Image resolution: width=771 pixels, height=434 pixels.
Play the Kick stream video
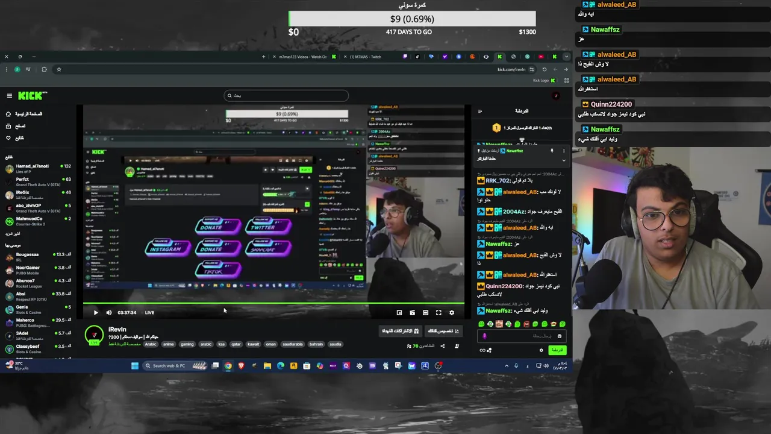pyautogui.click(x=95, y=312)
